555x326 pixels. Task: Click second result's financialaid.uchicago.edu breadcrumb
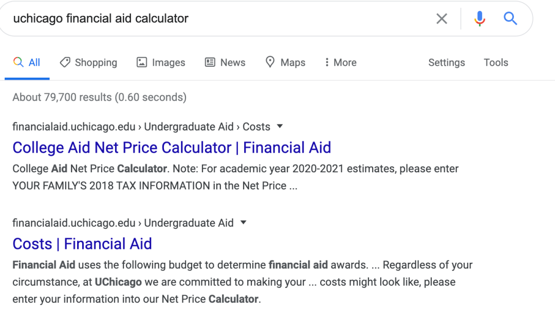coord(74,223)
